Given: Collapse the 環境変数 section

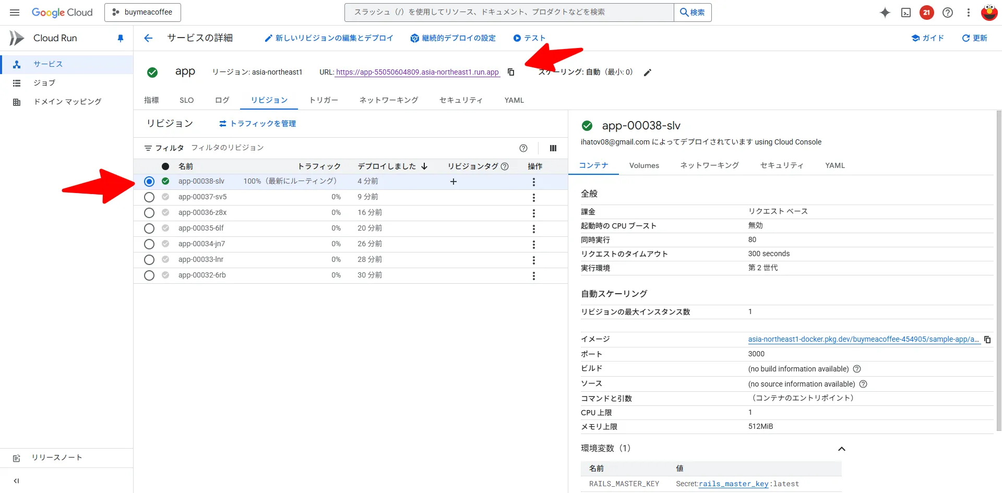Looking at the screenshot, I should click(841, 449).
